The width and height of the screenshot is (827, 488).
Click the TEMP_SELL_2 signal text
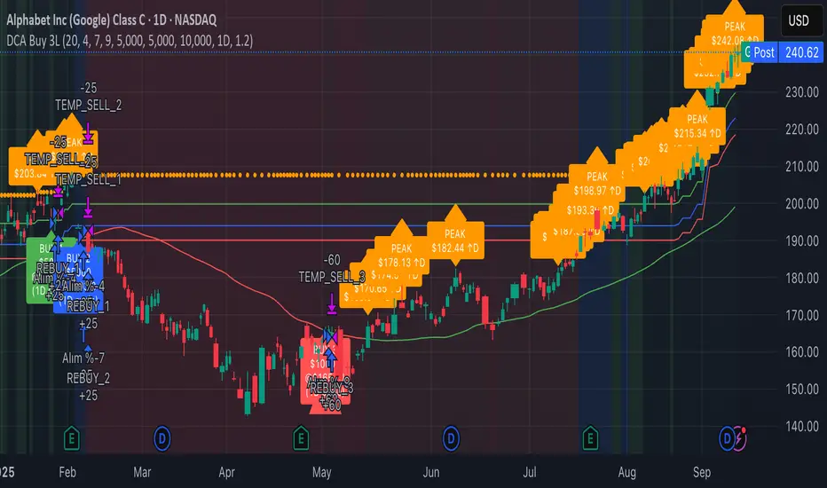pyautogui.click(x=89, y=105)
